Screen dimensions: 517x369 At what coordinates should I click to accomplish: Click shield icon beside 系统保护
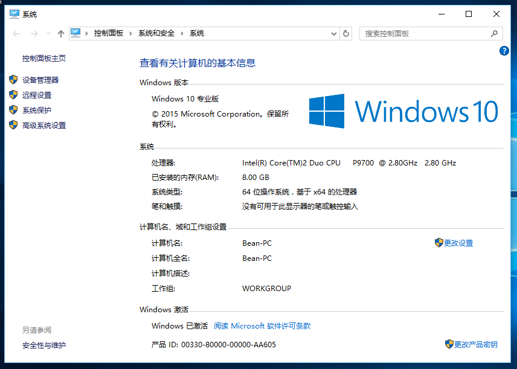coord(13,110)
